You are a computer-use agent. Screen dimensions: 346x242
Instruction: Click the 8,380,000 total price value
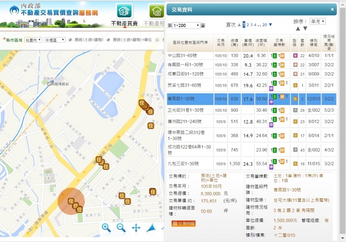pos(210,193)
